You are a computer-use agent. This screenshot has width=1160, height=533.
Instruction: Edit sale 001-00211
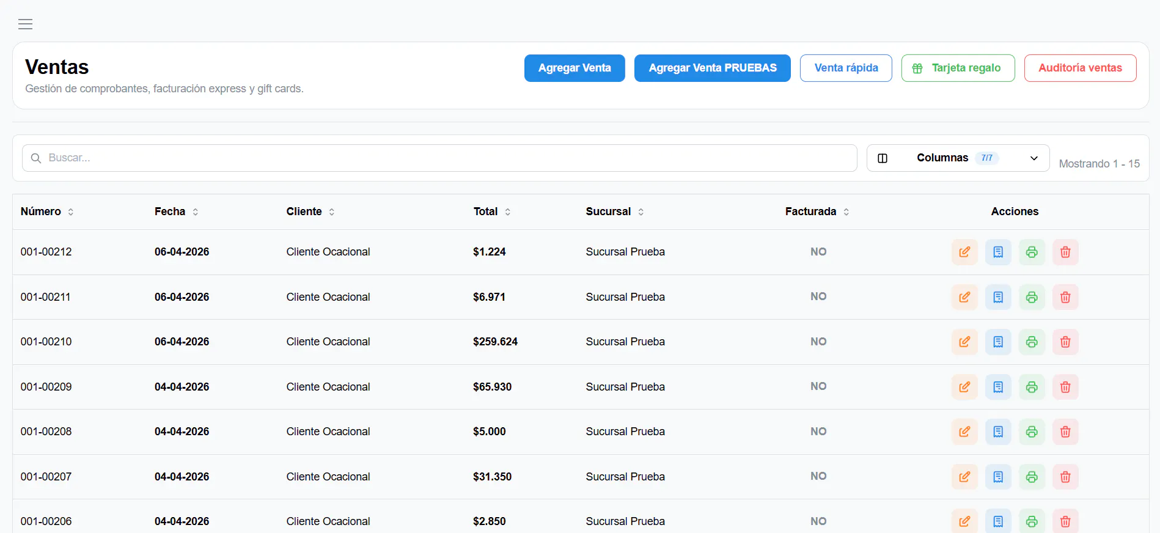964,297
